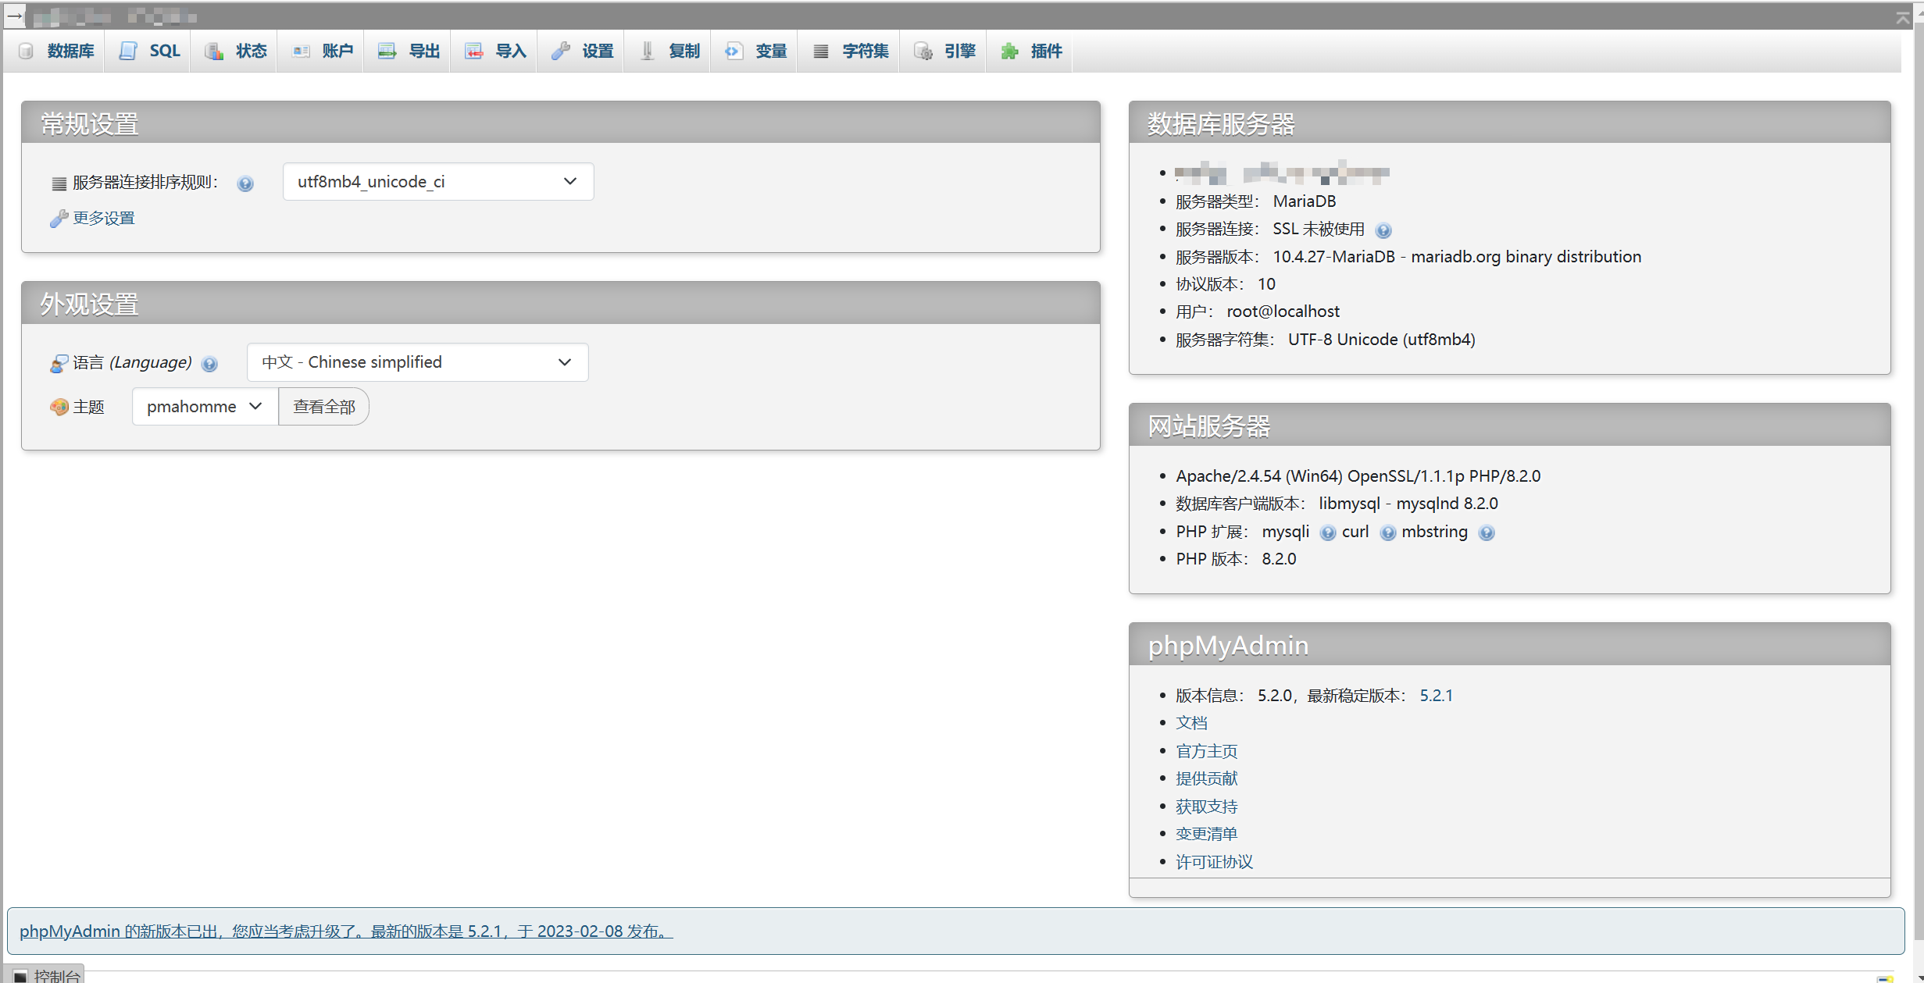Click the wrench icon beside 更多设置
1924x983 pixels.
pyautogui.click(x=59, y=219)
